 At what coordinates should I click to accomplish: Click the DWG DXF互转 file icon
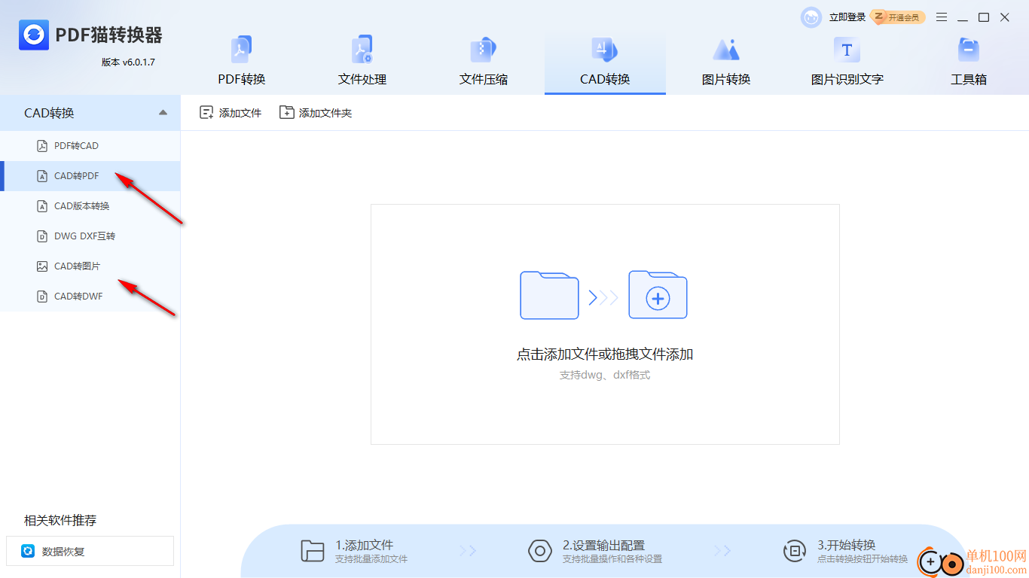pyautogui.click(x=42, y=236)
